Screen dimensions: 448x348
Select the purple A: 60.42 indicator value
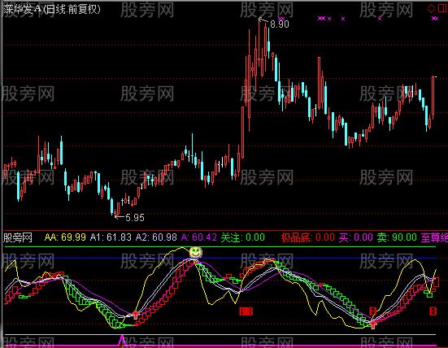[199, 237]
